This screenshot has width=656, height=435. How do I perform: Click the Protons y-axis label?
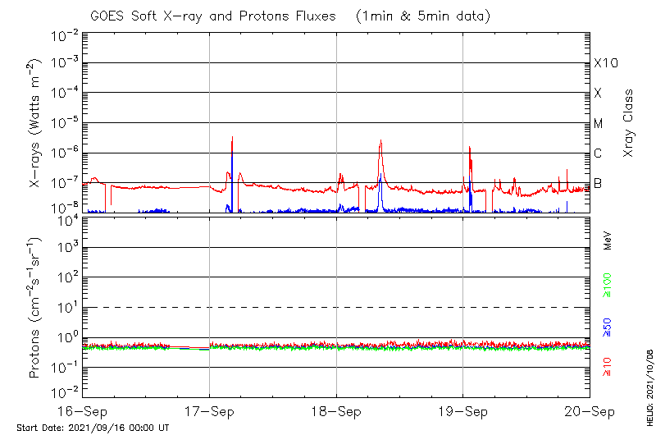(35, 307)
